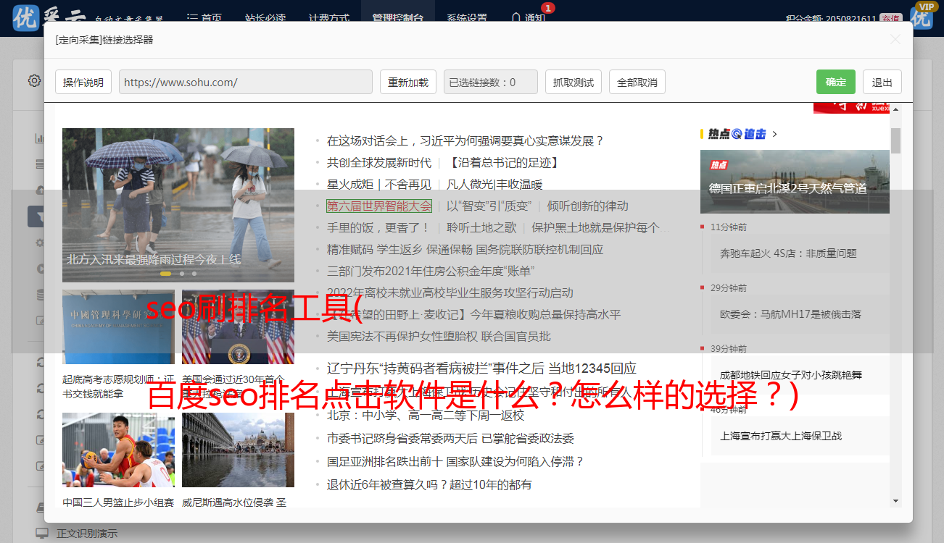Expand 热点追击 via its chevron arrow
Screen dimensions: 944x543
click(x=775, y=134)
